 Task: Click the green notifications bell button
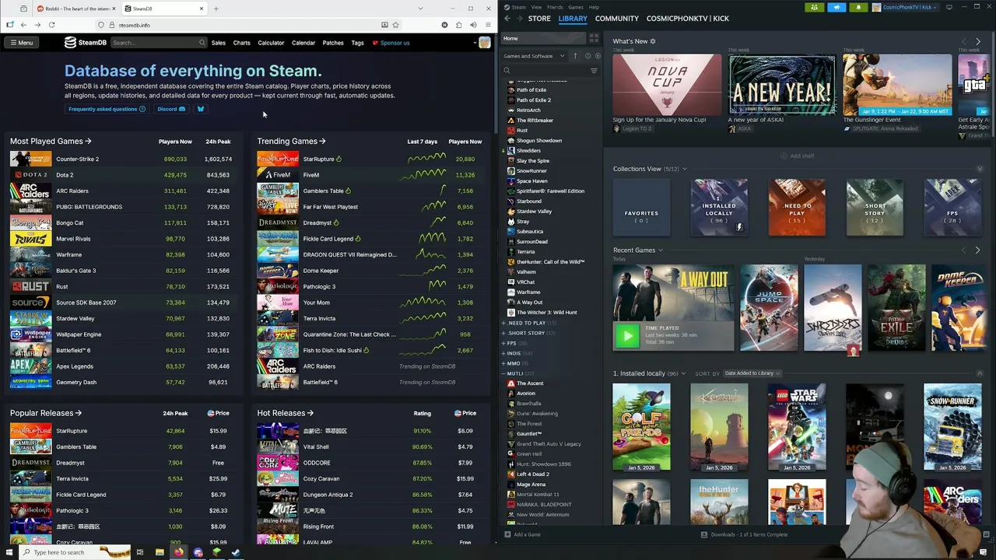(858, 7)
